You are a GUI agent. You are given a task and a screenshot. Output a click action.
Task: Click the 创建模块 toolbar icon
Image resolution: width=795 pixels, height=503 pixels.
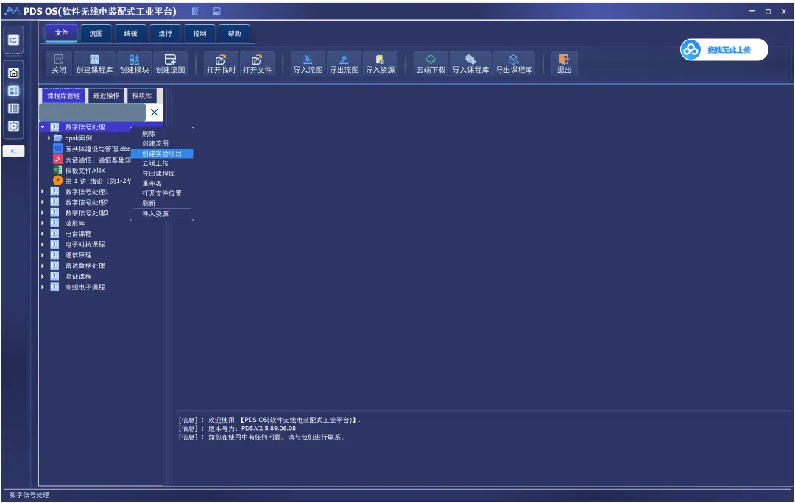(134, 64)
